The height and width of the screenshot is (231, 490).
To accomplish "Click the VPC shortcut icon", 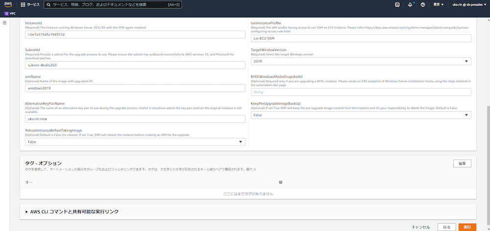I will (x=6, y=13).
